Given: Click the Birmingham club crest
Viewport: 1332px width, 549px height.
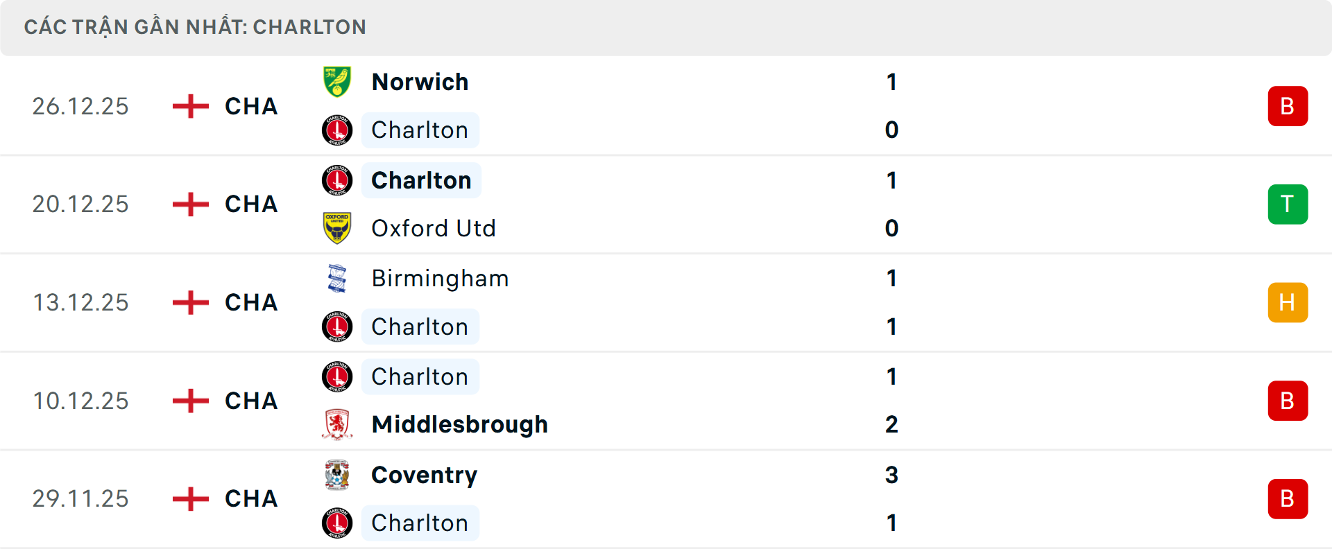Looking at the screenshot, I should (x=337, y=278).
